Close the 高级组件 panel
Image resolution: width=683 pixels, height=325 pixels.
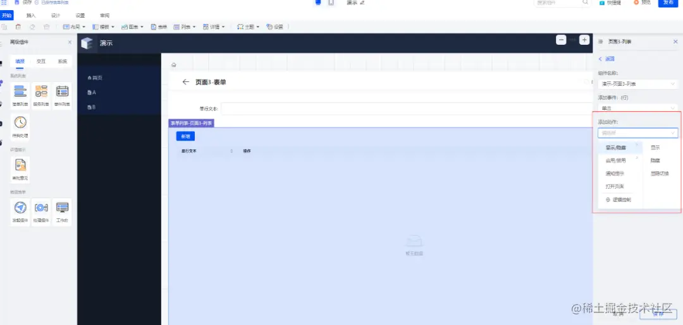[x=70, y=42]
